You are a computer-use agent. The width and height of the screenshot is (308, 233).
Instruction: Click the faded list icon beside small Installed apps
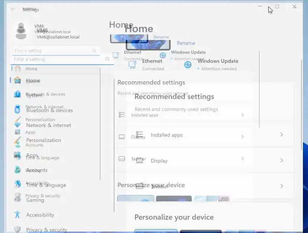tap(122, 114)
